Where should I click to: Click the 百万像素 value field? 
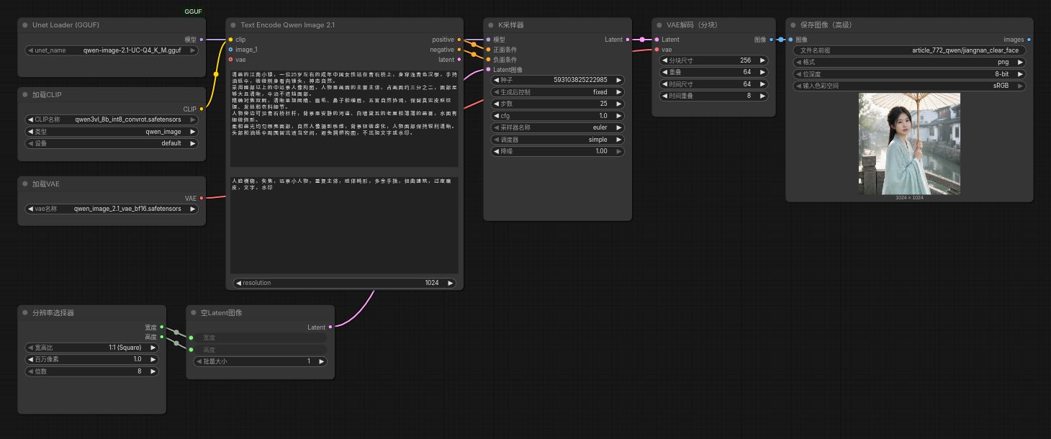tap(91, 359)
